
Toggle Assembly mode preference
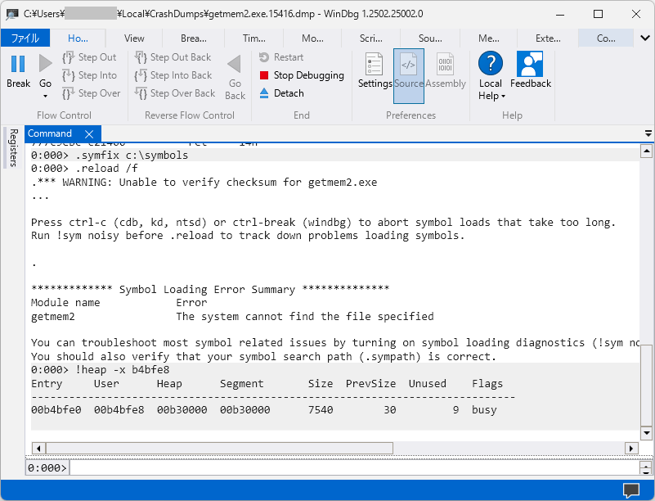(446, 71)
